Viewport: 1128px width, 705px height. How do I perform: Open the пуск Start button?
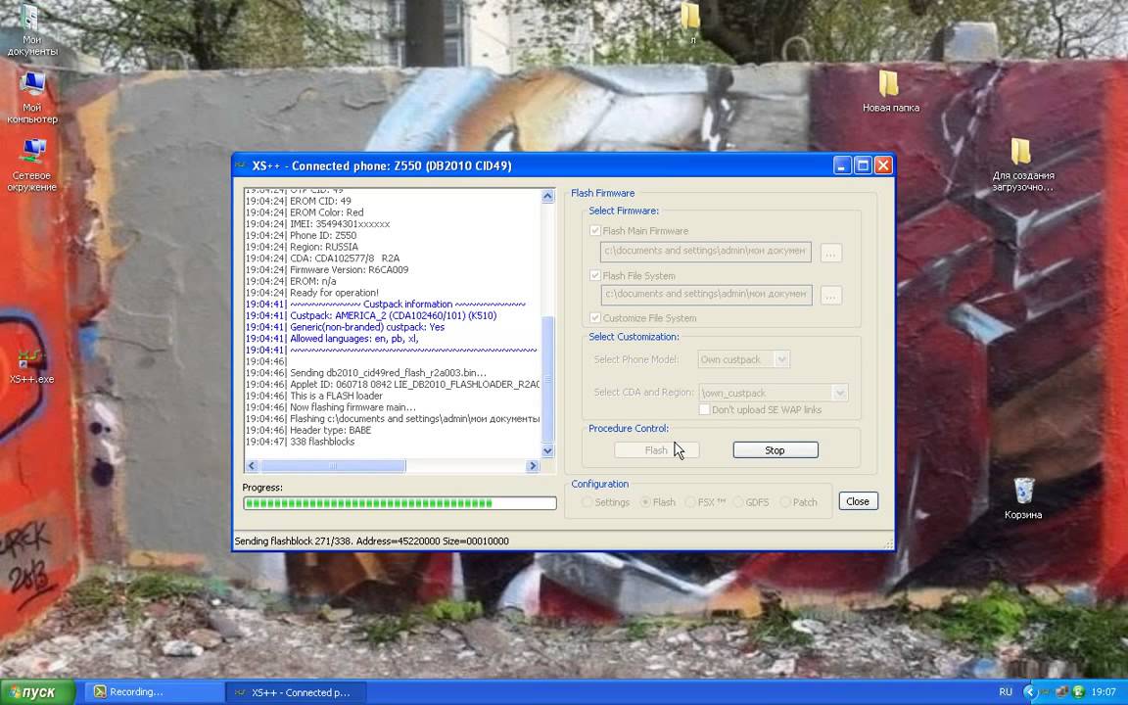tap(38, 692)
